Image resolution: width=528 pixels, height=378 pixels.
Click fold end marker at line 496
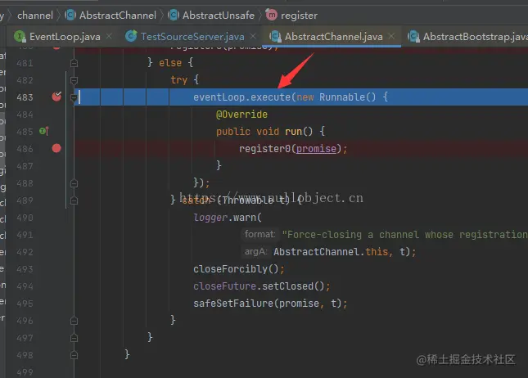(74, 321)
